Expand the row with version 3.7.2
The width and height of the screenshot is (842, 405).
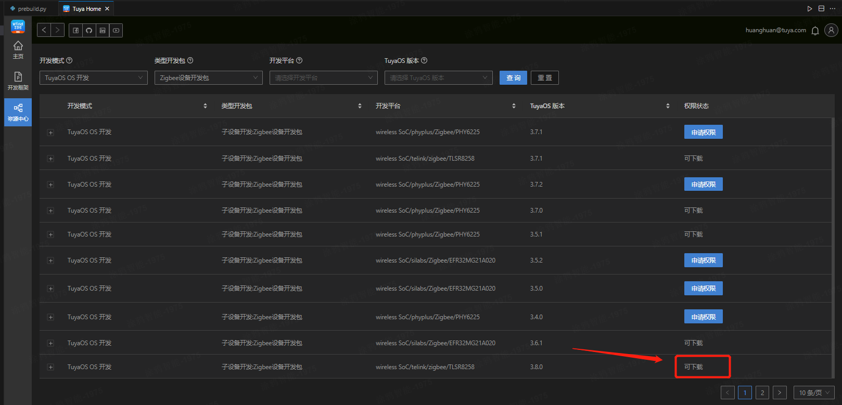[50, 185]
